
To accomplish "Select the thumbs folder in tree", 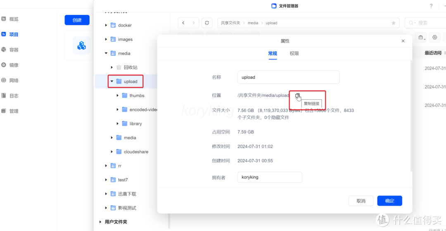I will pos(137,95).
